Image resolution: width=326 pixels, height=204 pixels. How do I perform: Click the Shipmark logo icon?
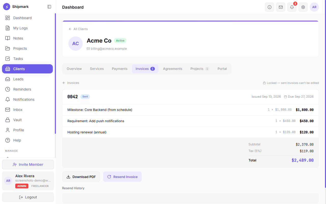pyautogui.click(x=7, y=7)
